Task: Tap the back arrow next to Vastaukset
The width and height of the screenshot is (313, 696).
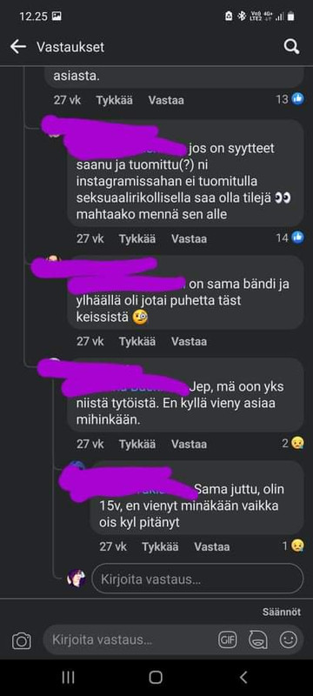Action: (17, 47)
